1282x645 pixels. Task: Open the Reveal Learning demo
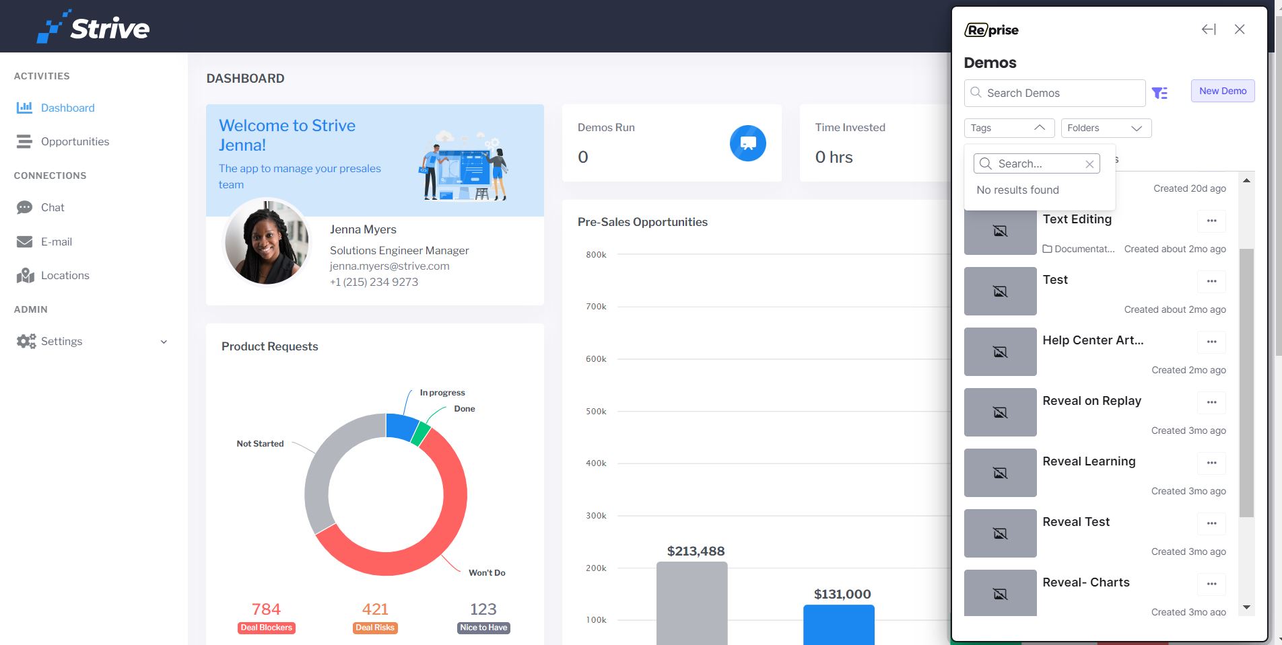(1089, 461)
